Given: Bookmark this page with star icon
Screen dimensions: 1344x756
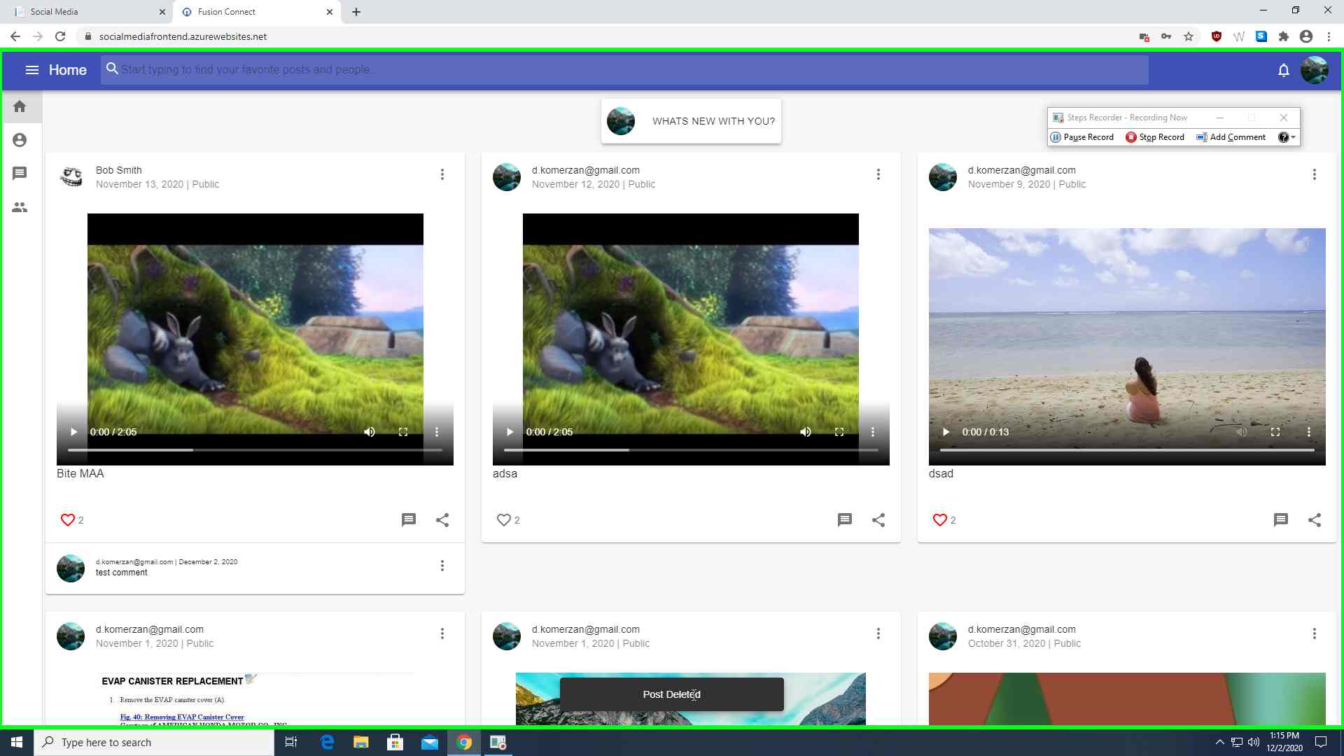Looking at the screenshot, I should (1189, 36).
